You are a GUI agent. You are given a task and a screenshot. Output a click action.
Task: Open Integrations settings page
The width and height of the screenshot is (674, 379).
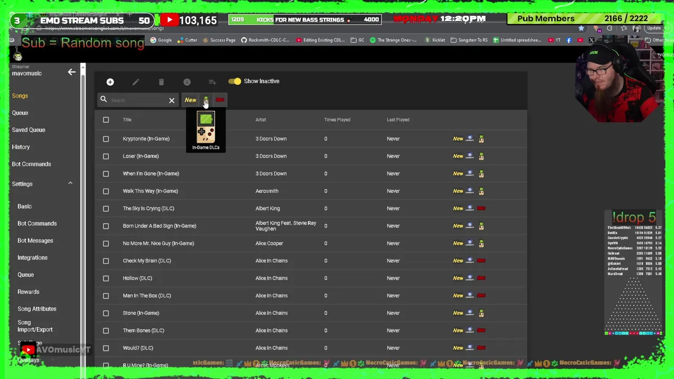coord(32,257)
